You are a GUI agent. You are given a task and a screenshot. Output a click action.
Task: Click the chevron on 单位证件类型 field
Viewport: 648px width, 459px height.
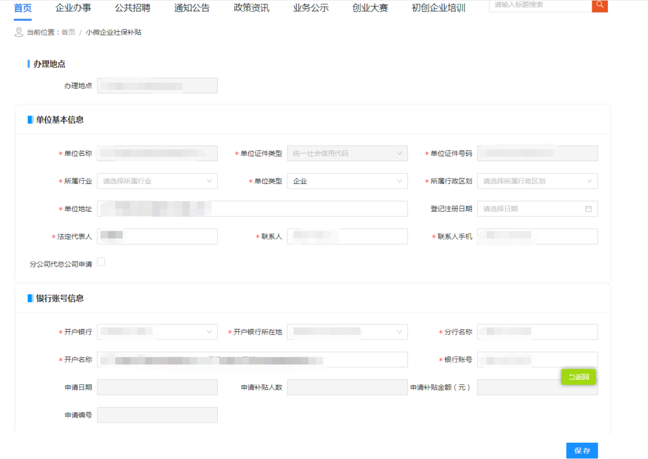click(x=400, y=153)
